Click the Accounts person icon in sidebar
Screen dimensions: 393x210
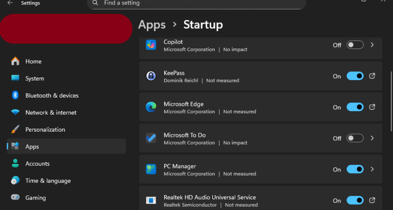click(x=15, y=163)
